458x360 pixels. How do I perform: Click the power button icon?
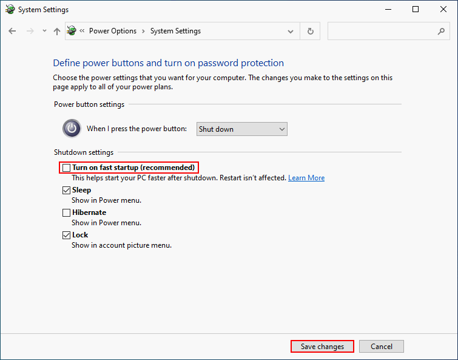72,129
